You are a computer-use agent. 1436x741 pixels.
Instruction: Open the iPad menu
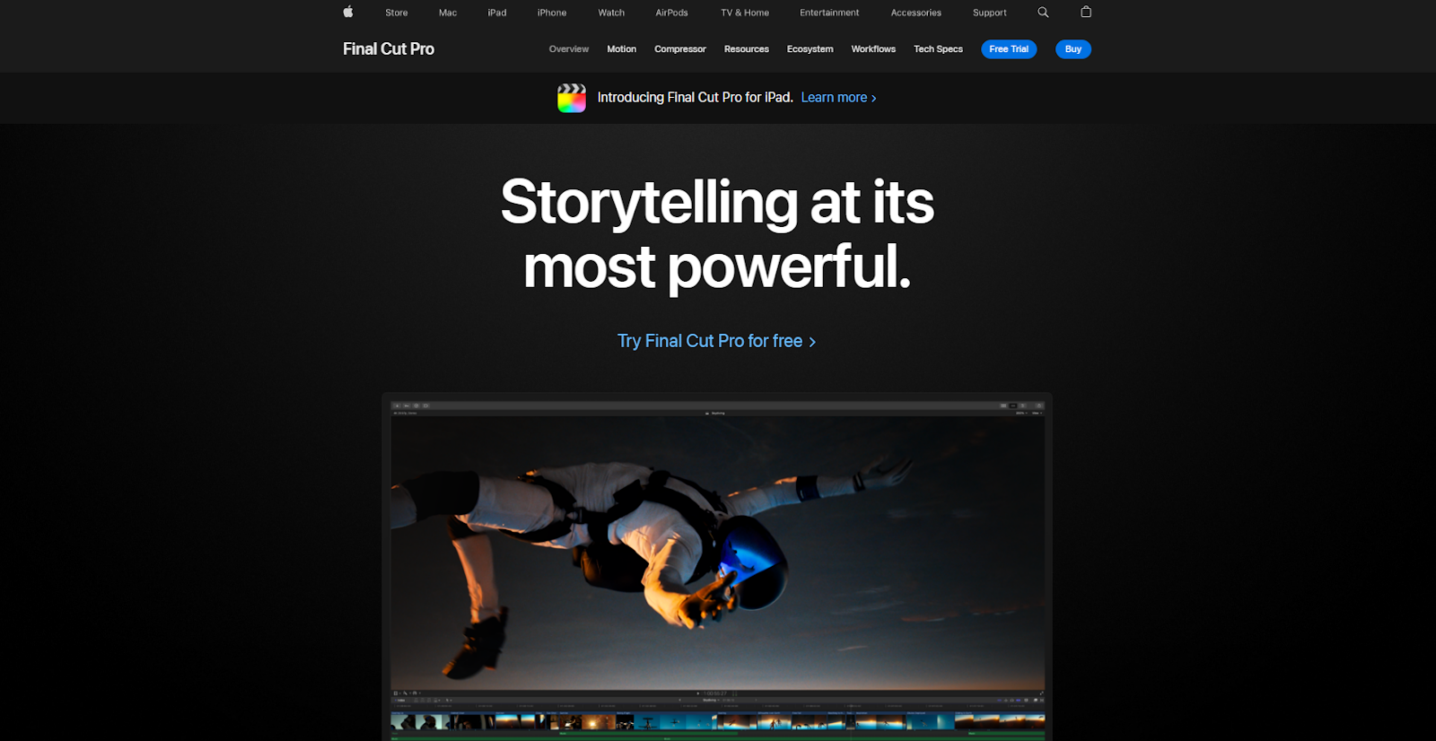[x=497, y=13]
